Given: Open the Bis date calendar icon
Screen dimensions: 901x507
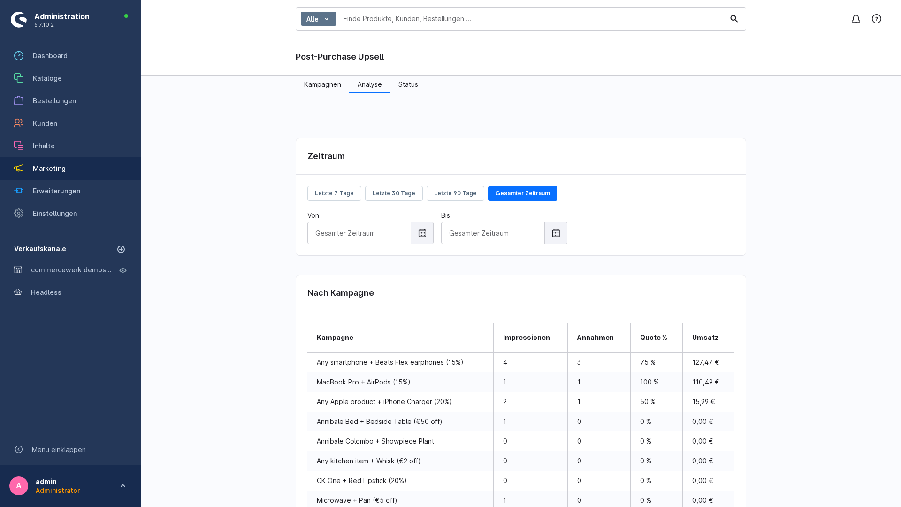Looking at the screenshot, I should tap(556, 233).
